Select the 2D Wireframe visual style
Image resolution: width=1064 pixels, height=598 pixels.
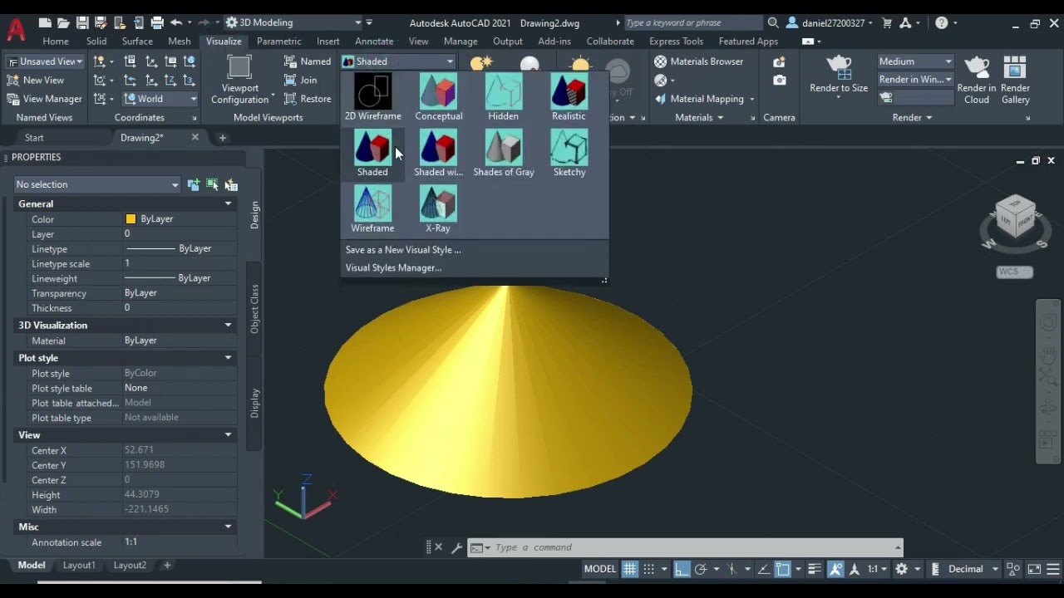tap(372, 97)
